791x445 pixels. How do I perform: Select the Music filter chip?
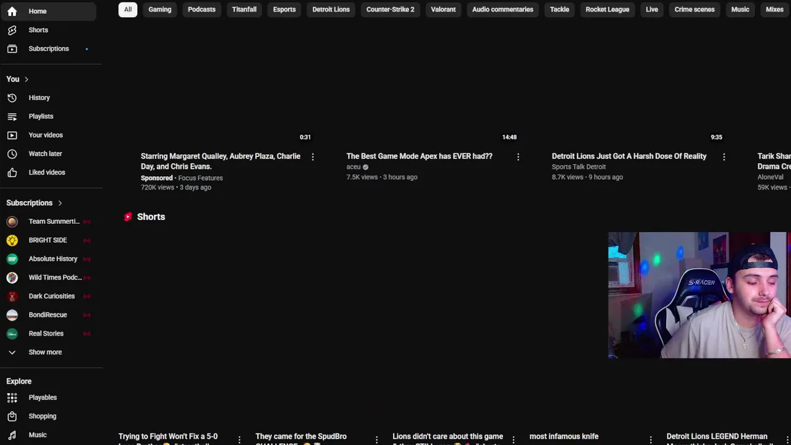tap(740, 9)
